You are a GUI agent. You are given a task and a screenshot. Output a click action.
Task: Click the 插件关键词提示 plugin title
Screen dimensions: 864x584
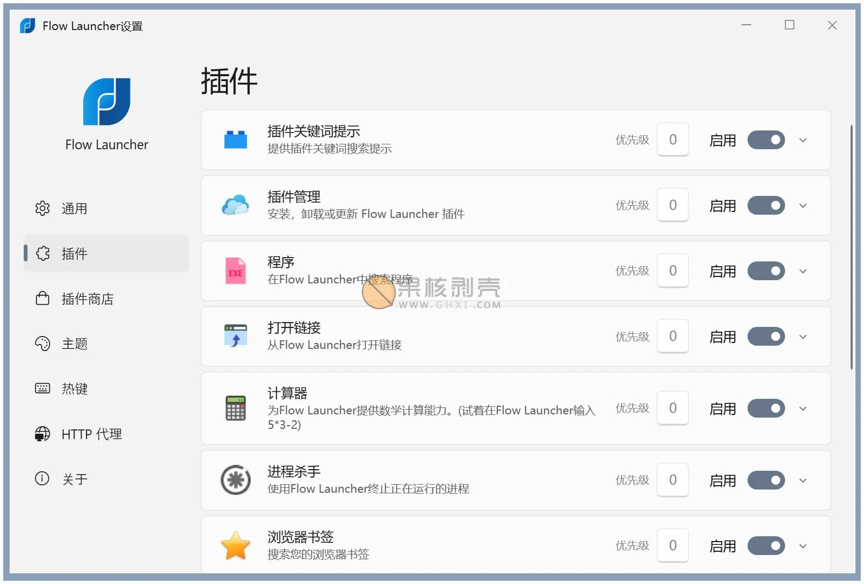click(314, 132)
